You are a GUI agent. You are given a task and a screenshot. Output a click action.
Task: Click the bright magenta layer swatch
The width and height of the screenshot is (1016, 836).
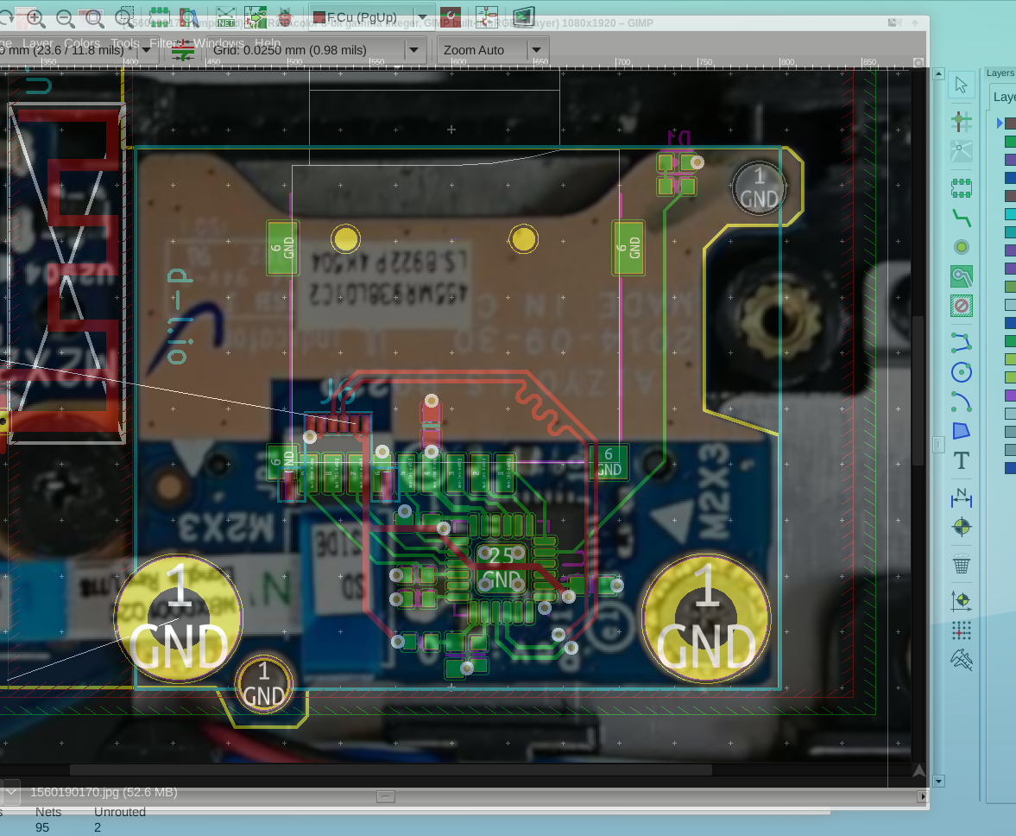point(1010,396)
